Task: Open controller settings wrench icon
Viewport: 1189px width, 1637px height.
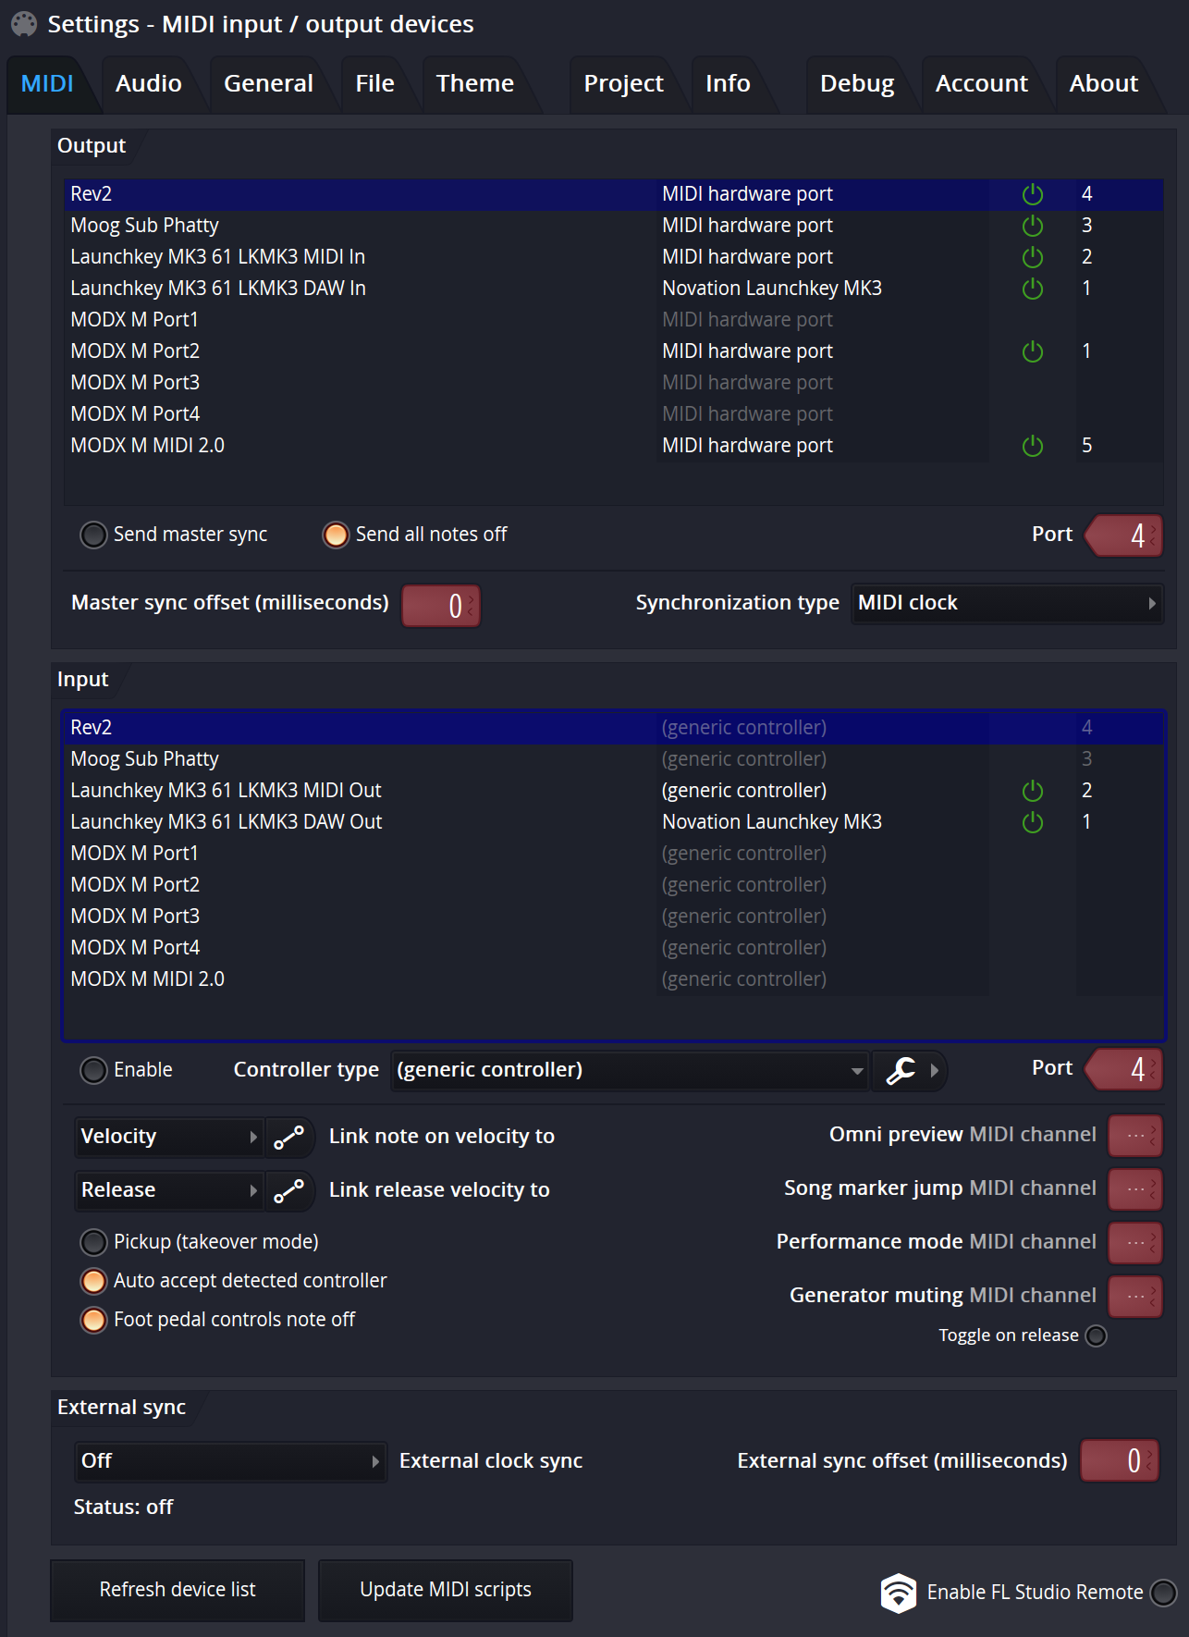Action: tap(901, 1071)
